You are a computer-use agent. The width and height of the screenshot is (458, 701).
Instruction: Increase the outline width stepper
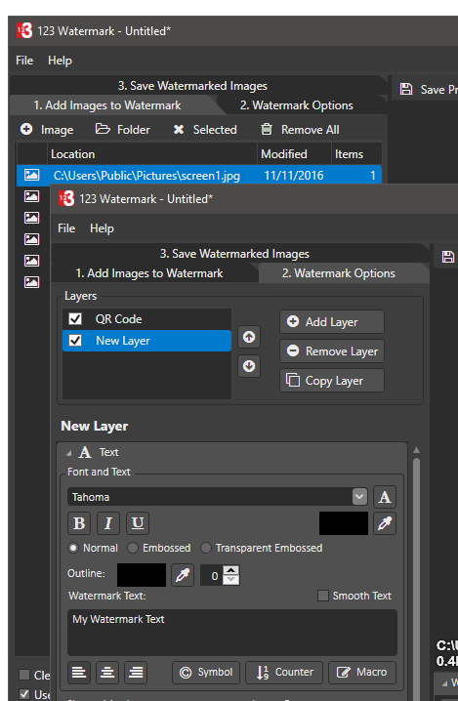click(x=230, y=570)
